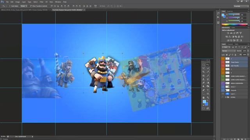250x140 pixels.
Task: Click the foreground color swatch in the toolbox
Action: [204, 101]
